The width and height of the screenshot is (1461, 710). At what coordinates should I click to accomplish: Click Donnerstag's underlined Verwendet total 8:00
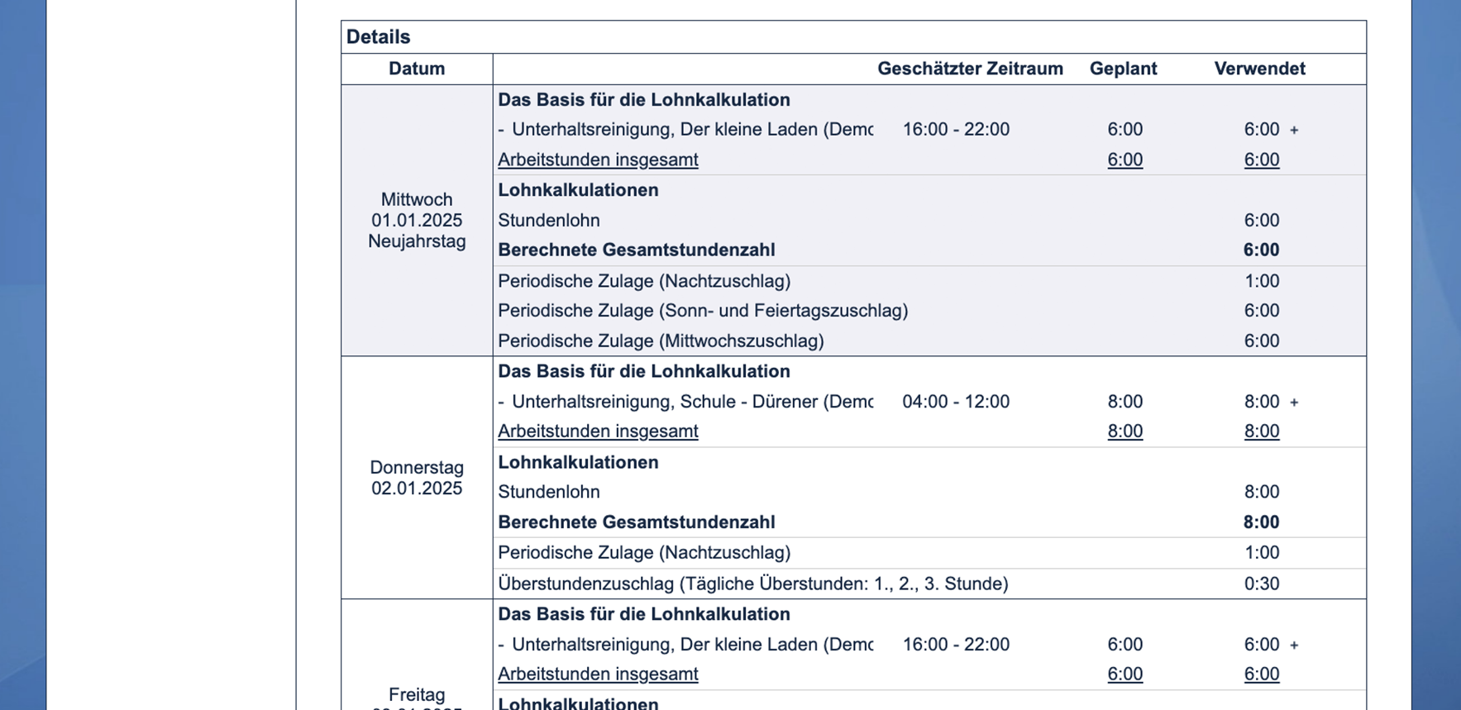tap(1261, 431)
